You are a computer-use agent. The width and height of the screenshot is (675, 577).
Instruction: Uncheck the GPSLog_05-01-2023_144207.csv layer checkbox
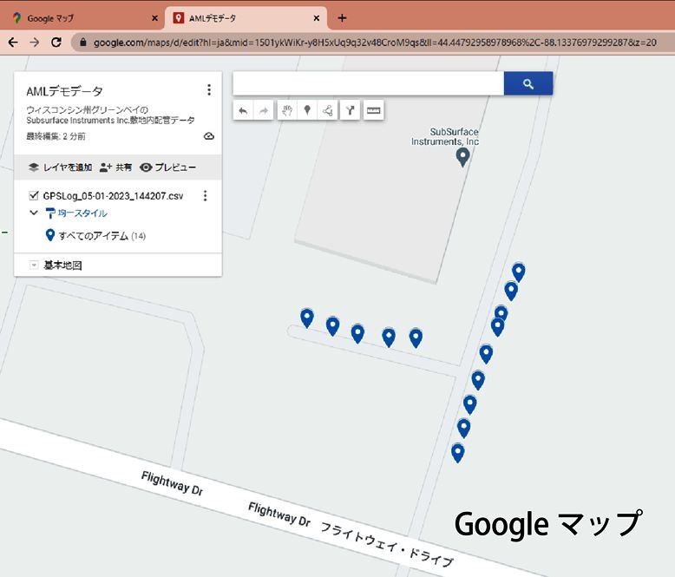(34, 195)
